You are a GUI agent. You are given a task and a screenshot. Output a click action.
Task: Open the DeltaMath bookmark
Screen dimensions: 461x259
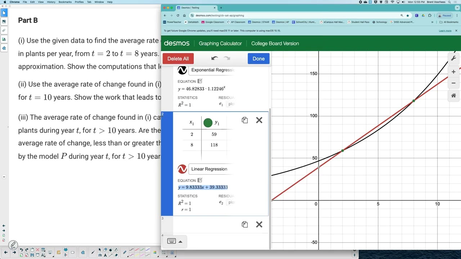[x=191, y=22]
